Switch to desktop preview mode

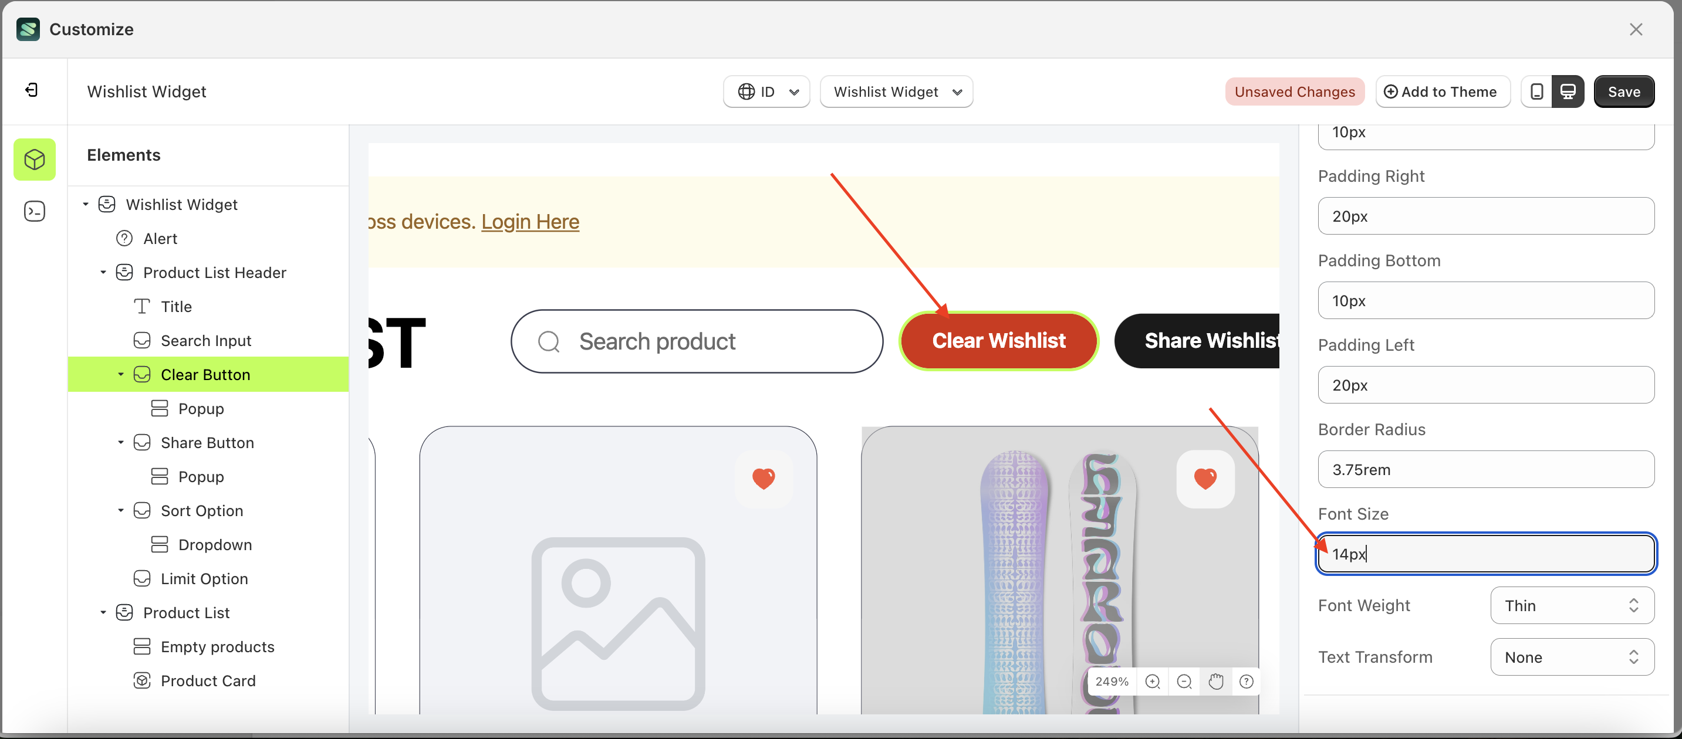(1568, 92)
